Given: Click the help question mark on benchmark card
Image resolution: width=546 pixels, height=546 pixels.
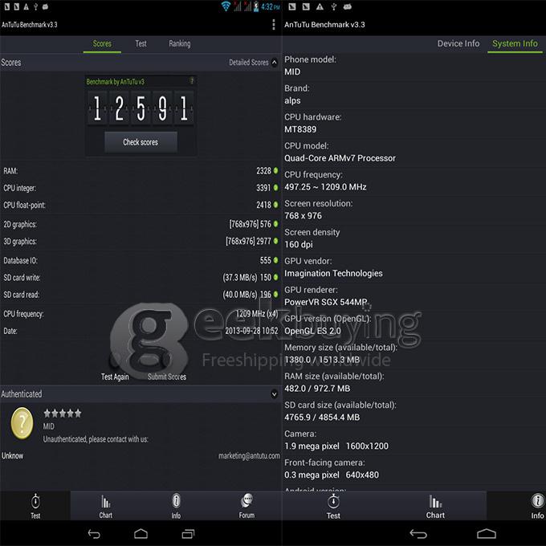Looking at the screenshot, I should pos(191,81).
